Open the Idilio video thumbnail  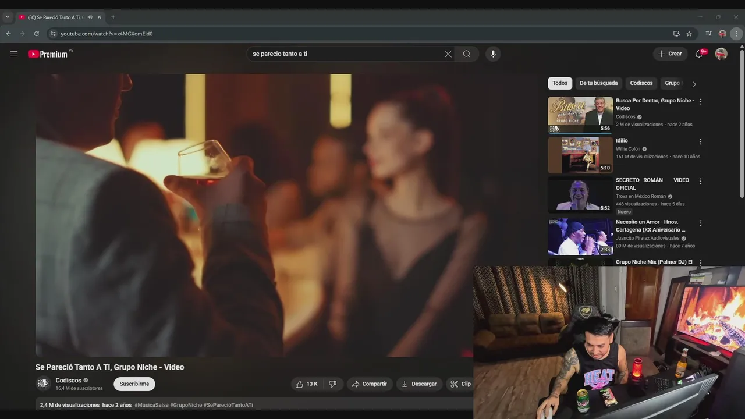point(580,155)
